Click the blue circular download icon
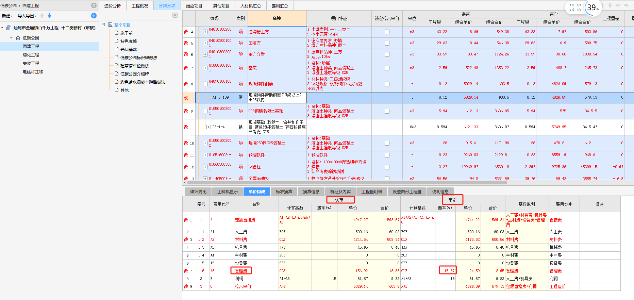The image size is (634, 300). (x=94, y=16)
